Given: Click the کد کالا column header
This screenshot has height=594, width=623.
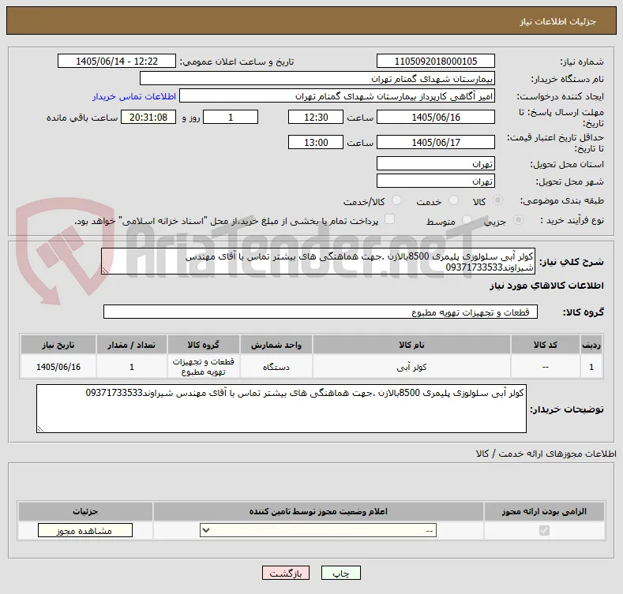Looking at the screenshot, I should 545,345.
